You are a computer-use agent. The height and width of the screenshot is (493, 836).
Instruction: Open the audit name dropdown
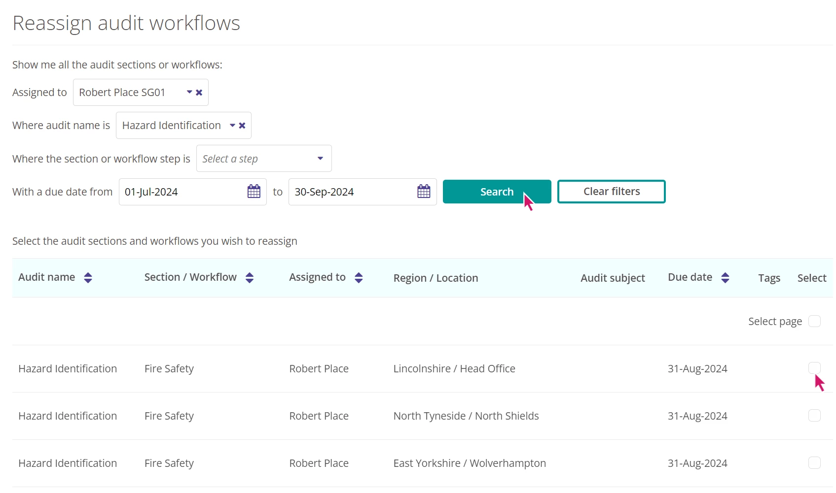(232, 126)
